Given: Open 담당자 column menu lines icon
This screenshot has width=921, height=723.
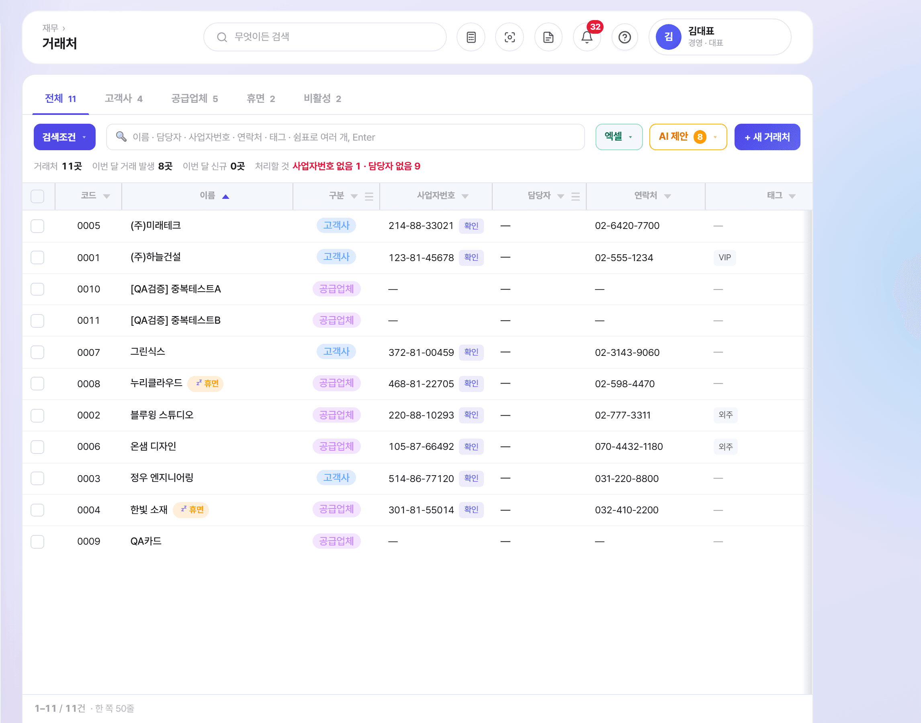Looking at the screenshot, I should 575,196.
